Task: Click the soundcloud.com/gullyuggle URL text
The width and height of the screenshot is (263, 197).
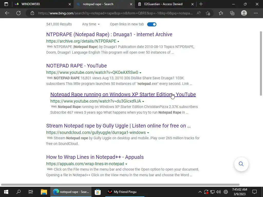Action: coord(96,133)
